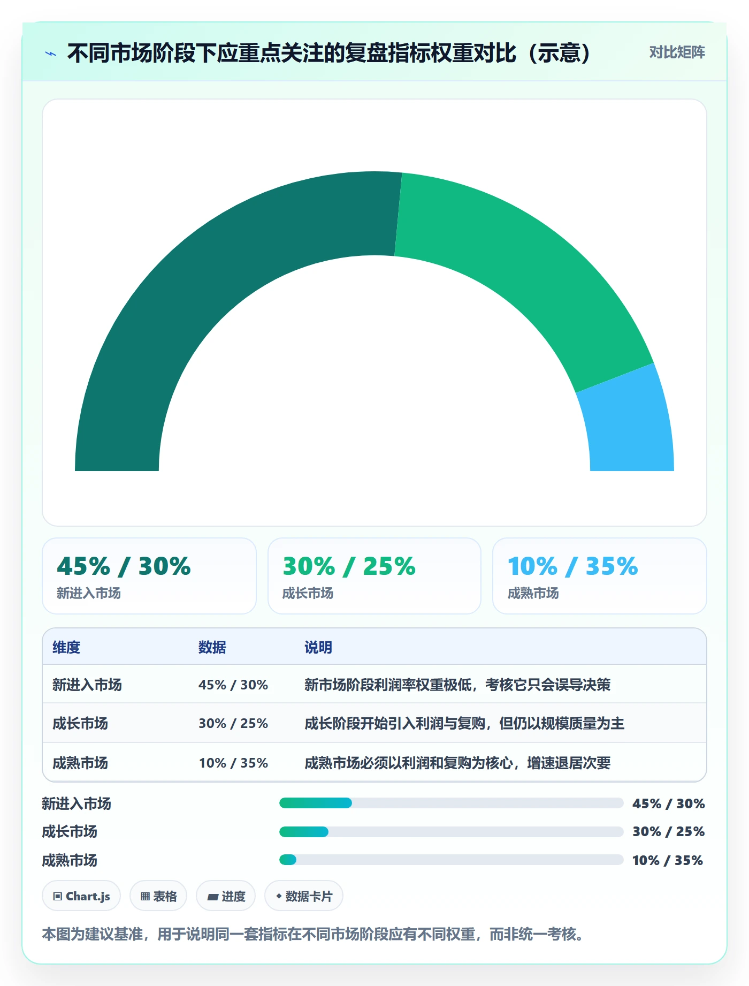Click the 新进入市场 progress bar
Screen dimensions: 749x986
click(451, 803)
